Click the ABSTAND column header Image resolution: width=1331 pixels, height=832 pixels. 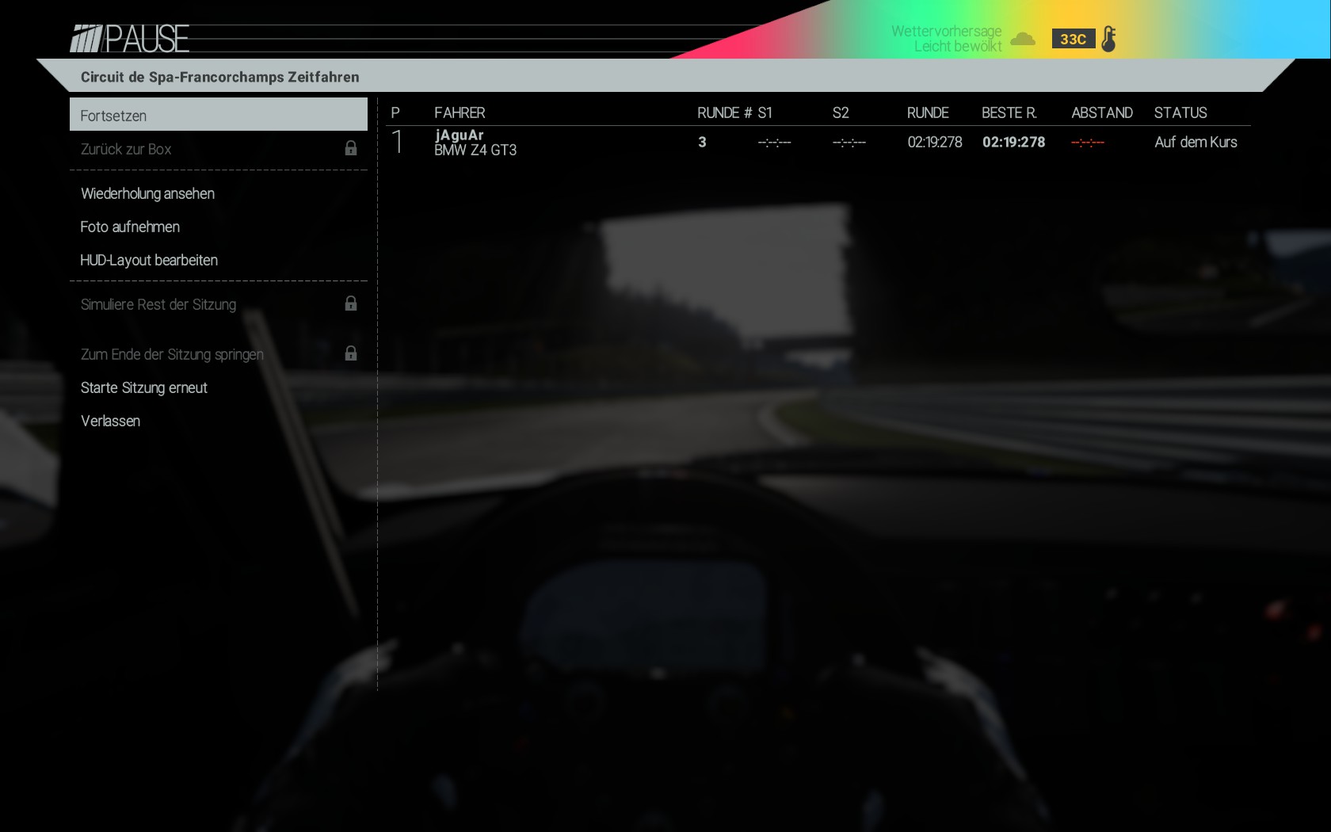pyautogui.click(x=1102, y=113)
